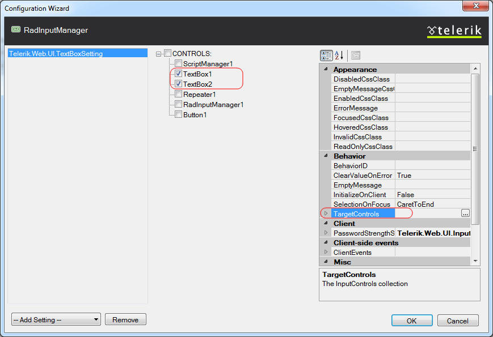Click the FocusedCssClass value field
The height and width of the screenshot is (337, 493).
(x=433, y=117)
